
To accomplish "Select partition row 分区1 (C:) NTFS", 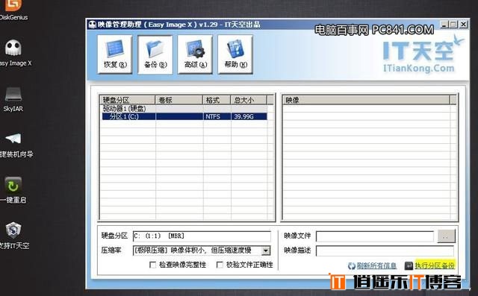I will point(184,116).
